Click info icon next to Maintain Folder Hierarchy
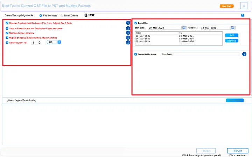This screenshot has height=157, width=252. click(x=128, y=33)
